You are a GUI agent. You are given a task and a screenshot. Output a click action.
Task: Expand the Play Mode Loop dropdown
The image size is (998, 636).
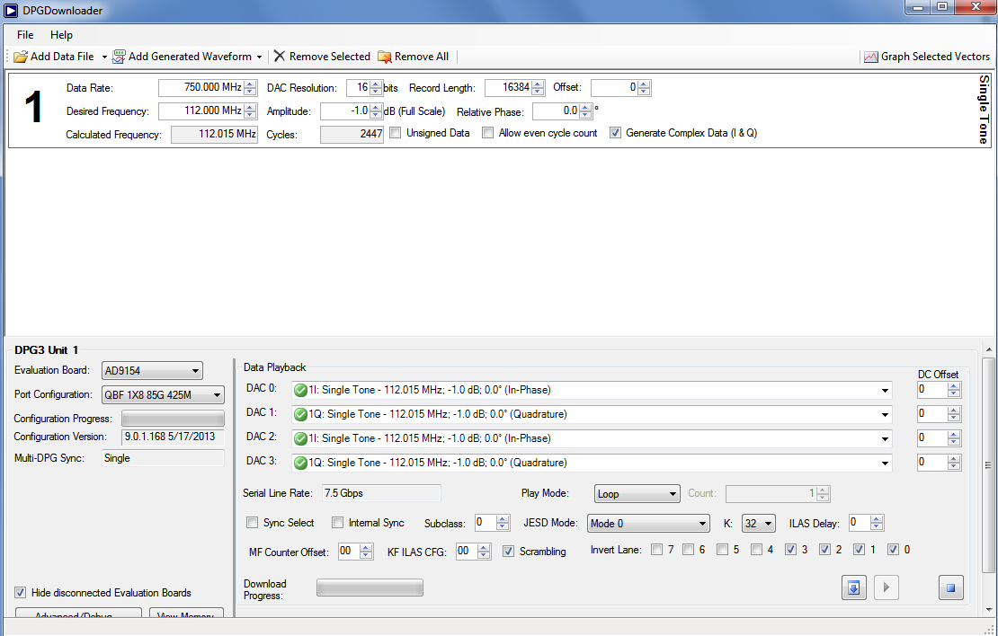pos(637,494)
